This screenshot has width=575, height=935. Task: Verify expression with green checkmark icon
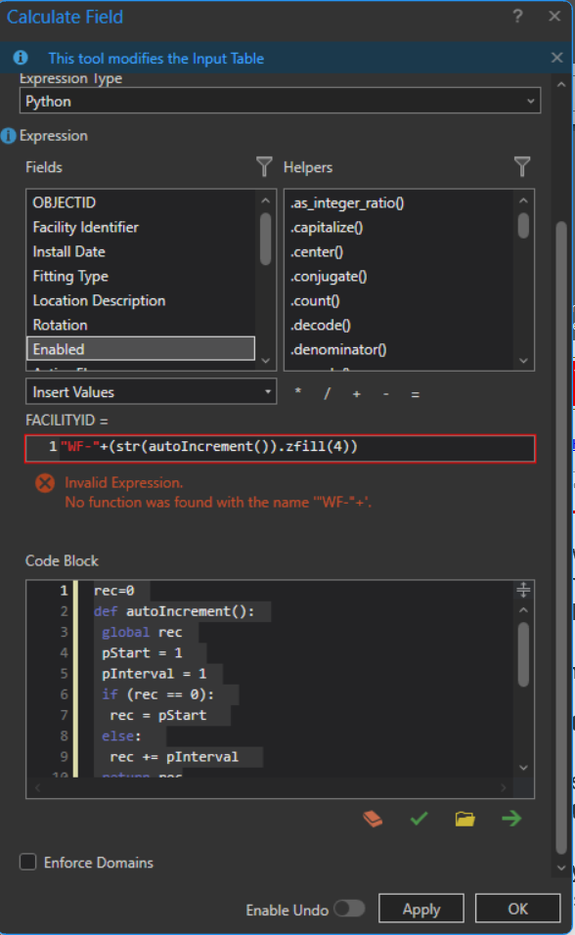coord(420,819)
